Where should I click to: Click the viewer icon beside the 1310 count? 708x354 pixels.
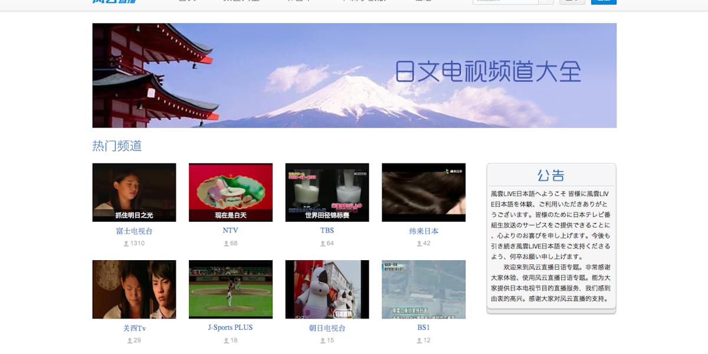pos(126,244)
